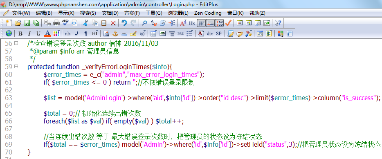Insert paragraph tag (¶)
Image resolution: width=382 pixels, height=159 pixels.
(x=85, y=34)
